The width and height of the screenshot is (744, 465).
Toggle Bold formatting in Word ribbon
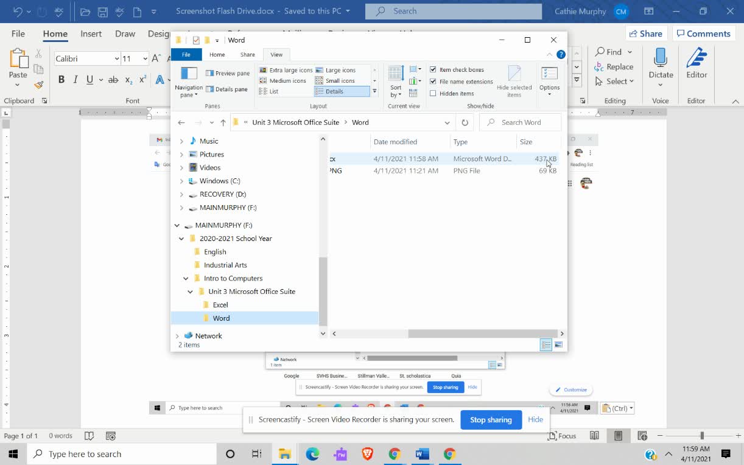(61, 80)
